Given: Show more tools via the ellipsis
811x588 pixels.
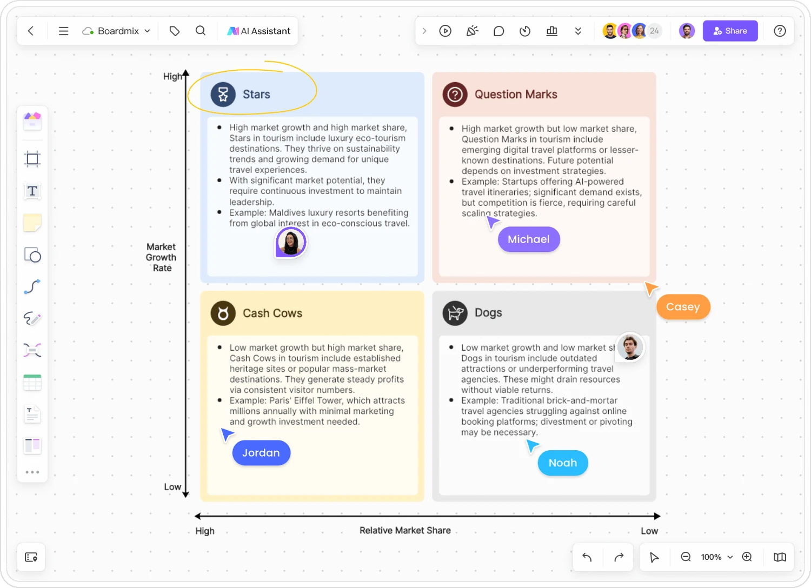Looking at the screenshot, I should pos(32,472).
